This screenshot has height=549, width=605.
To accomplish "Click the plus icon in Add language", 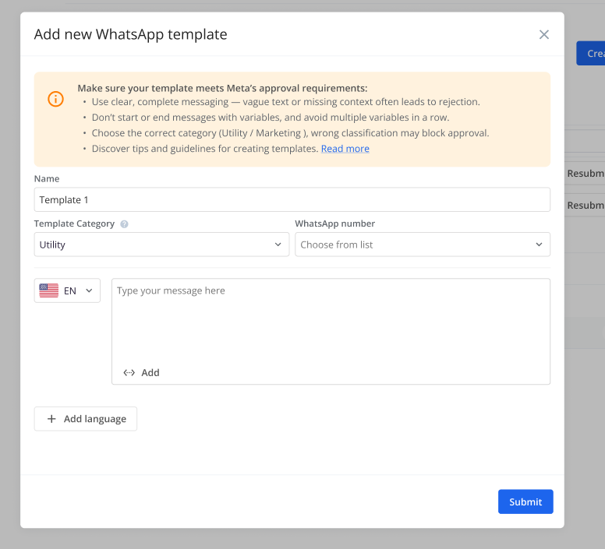I will (52, 419).
